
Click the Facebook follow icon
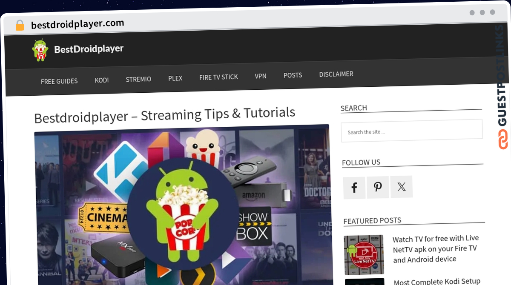pos(354,188)
